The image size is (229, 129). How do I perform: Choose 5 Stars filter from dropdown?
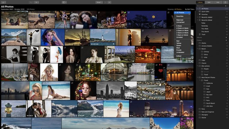[179, 26]
